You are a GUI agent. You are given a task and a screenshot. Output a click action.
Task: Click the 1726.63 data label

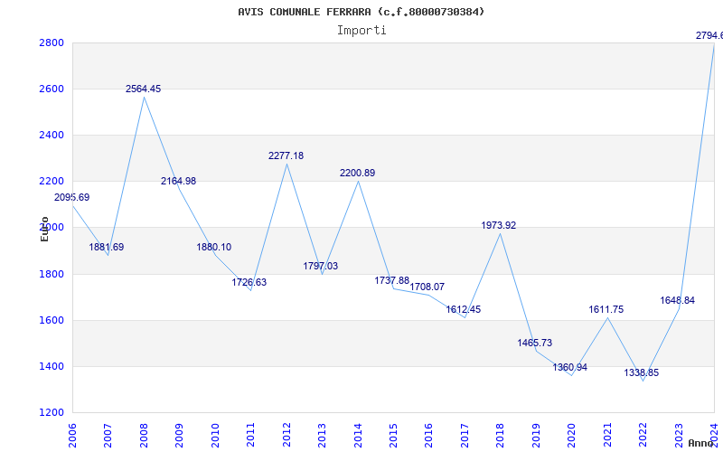click(249, 283)
